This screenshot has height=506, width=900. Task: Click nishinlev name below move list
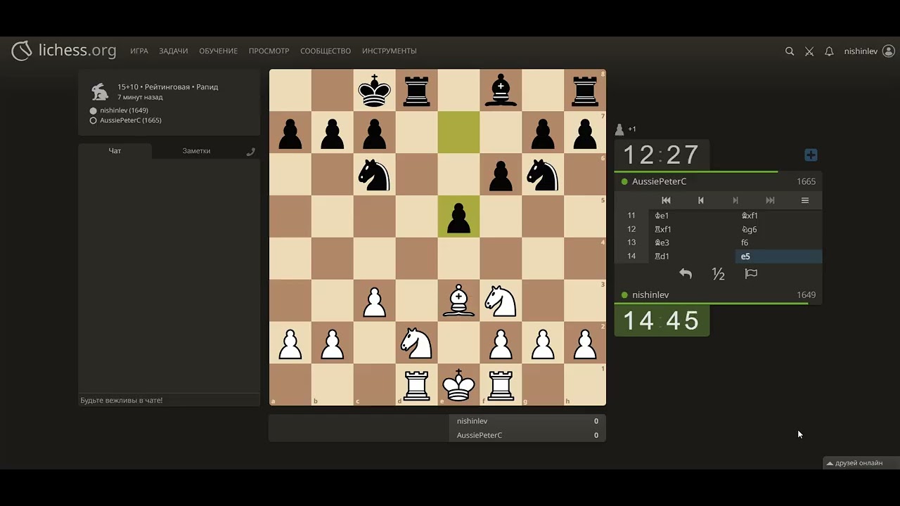click(x=650, y=295)
